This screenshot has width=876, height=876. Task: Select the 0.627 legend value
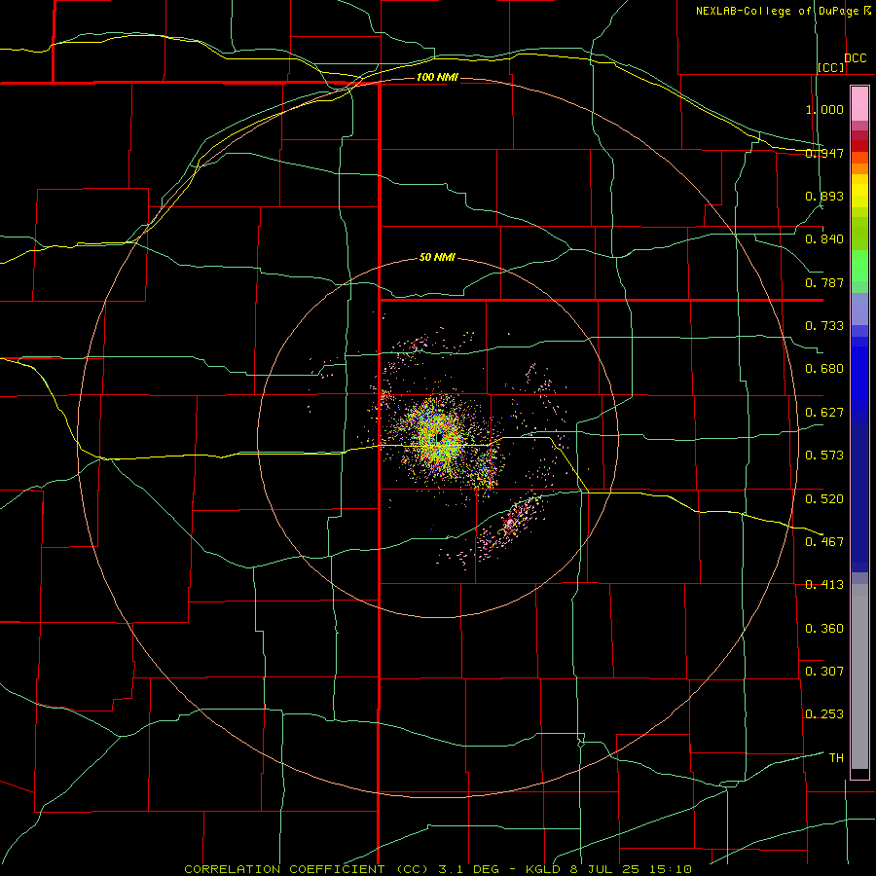(x=824, y=413)
